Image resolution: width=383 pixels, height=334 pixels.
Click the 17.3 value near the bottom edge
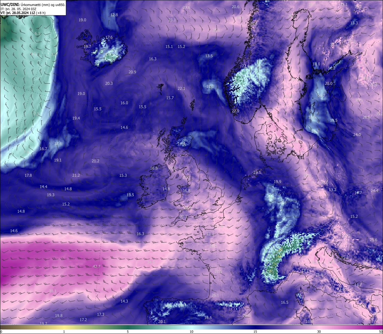pos(101,314)
